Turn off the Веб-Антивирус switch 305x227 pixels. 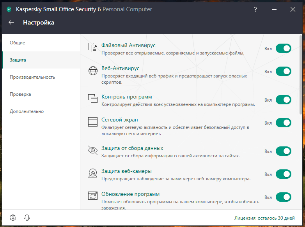[284, 72]
